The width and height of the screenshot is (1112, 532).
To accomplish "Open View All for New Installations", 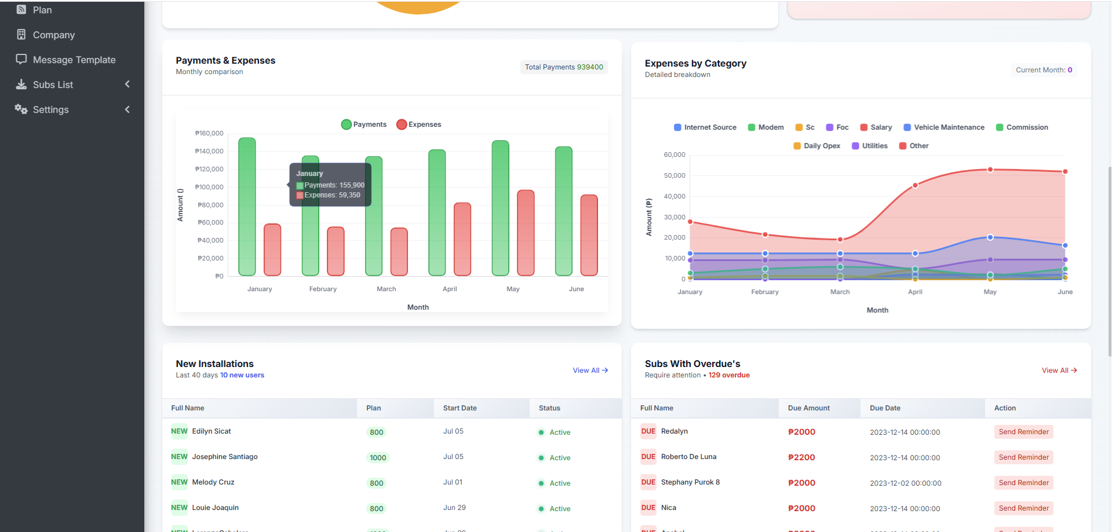I will (590, 370).
